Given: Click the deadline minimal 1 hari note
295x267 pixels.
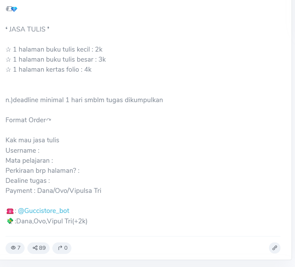Looking at the screenshot, I should [84, 100].
